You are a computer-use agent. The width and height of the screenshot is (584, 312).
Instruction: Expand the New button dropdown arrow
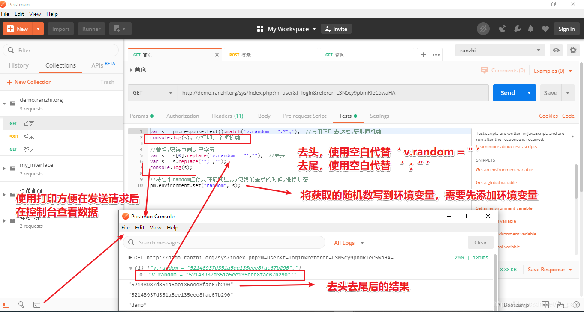(38, 29)
